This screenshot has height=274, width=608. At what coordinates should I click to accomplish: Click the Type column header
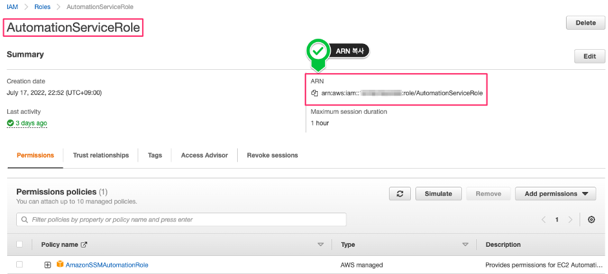348,244
